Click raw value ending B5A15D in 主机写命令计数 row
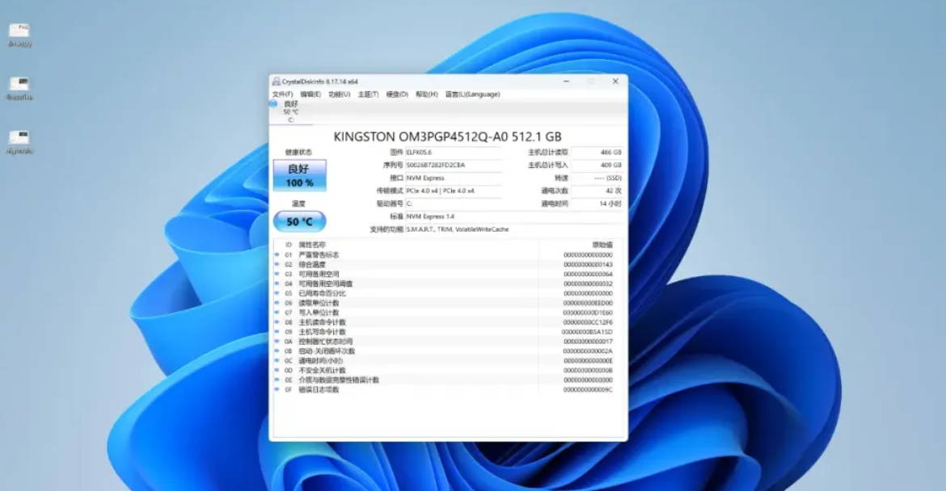 [588, 332]
